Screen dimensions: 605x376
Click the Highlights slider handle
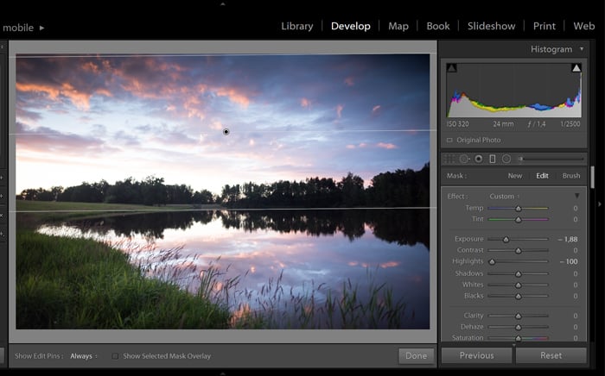492,262
